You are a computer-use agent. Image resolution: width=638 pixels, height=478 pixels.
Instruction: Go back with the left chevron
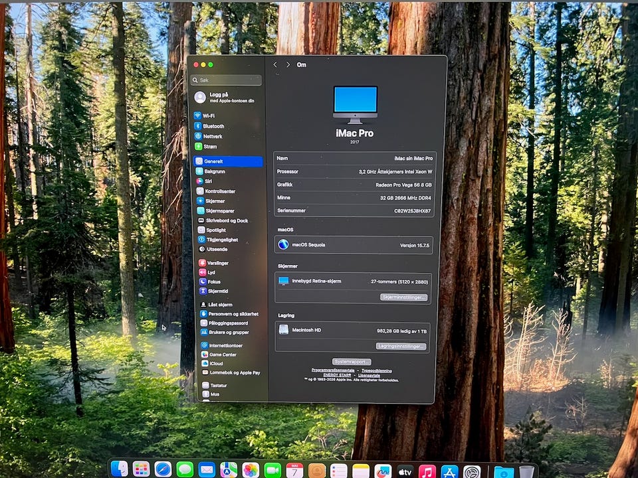[x=275, y=64]
